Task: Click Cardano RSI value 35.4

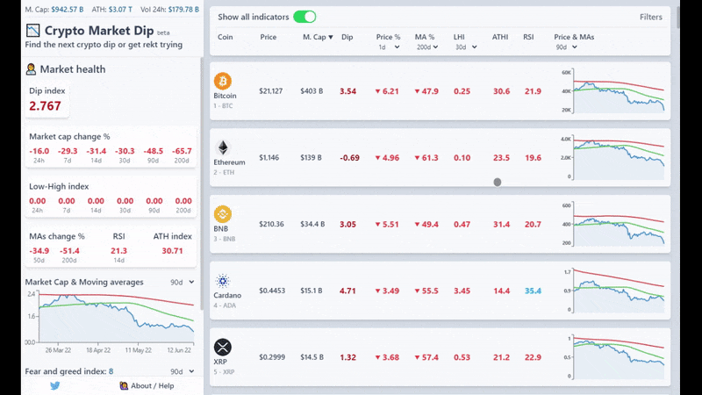Action: [533, 291]
